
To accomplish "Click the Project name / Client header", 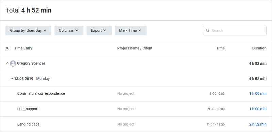I will [x=135, y=48].
